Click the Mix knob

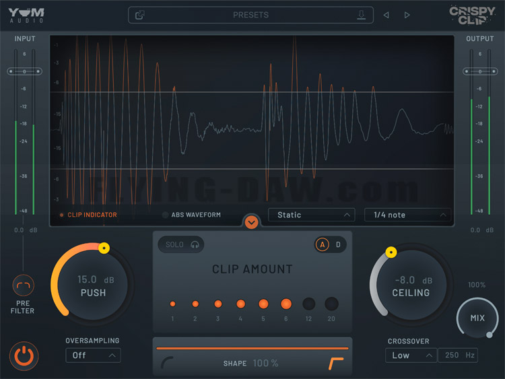pyautogui.click(x=477, y=318)
